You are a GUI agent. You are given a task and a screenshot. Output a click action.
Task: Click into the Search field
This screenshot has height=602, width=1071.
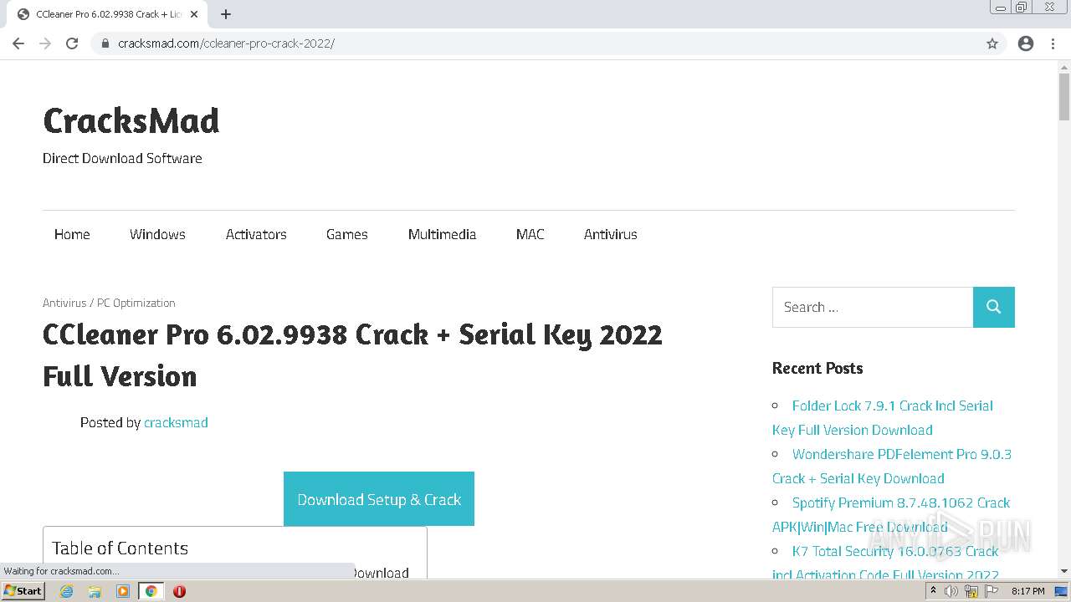pyautogui.click(x=873, y=307)
